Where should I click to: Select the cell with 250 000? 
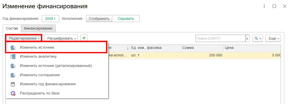tap(202, 55)
